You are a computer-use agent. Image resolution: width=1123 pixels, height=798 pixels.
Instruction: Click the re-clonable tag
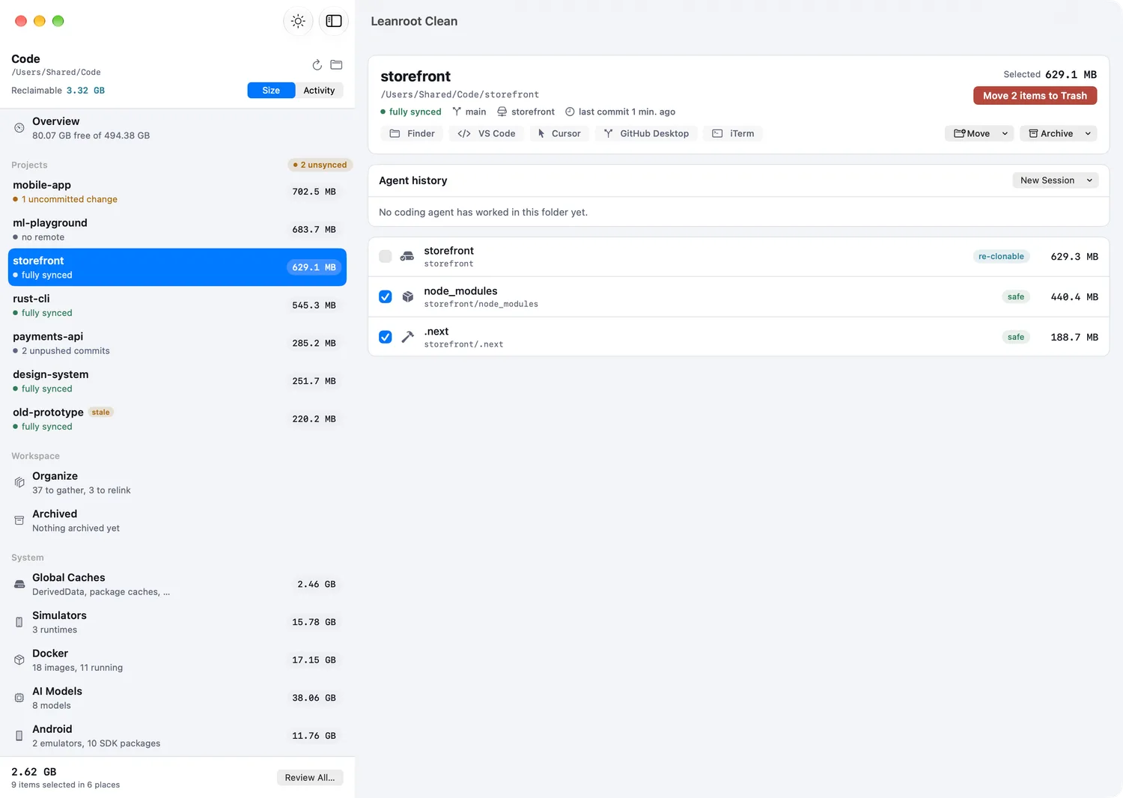pyautogui.click(x=1001, y=256)
